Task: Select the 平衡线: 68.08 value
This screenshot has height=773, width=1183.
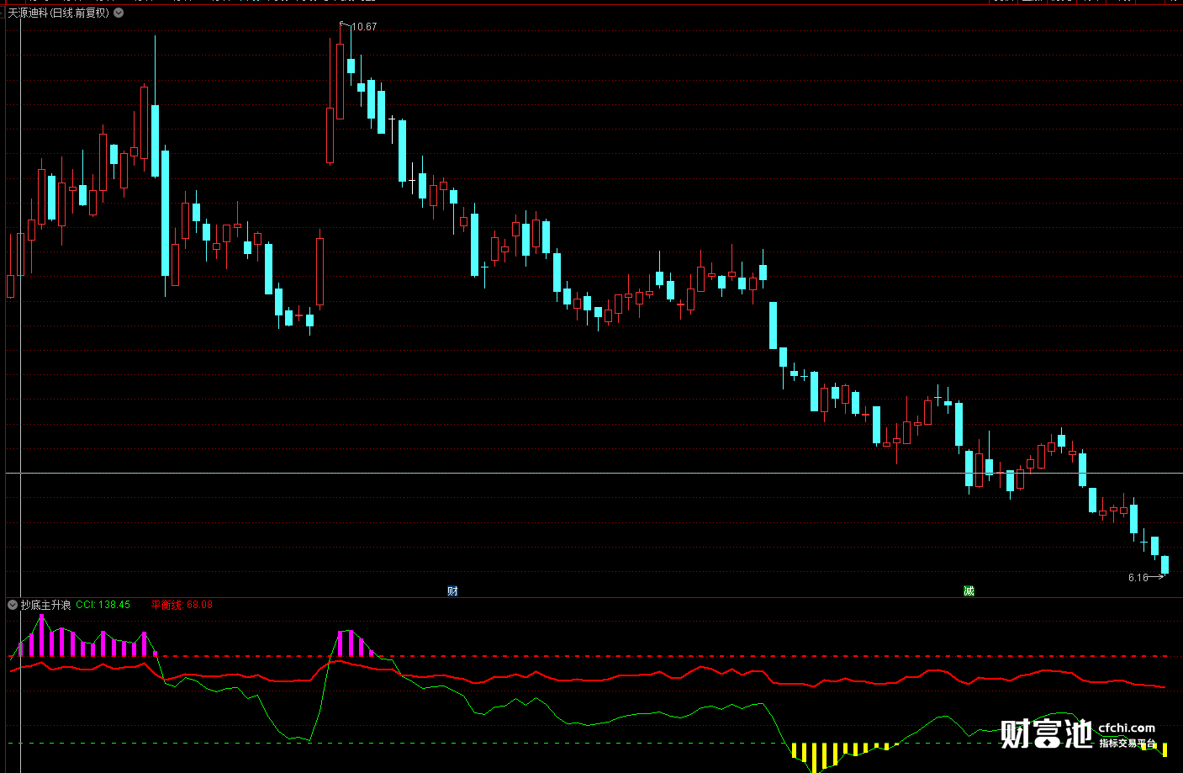Action: 182,605
